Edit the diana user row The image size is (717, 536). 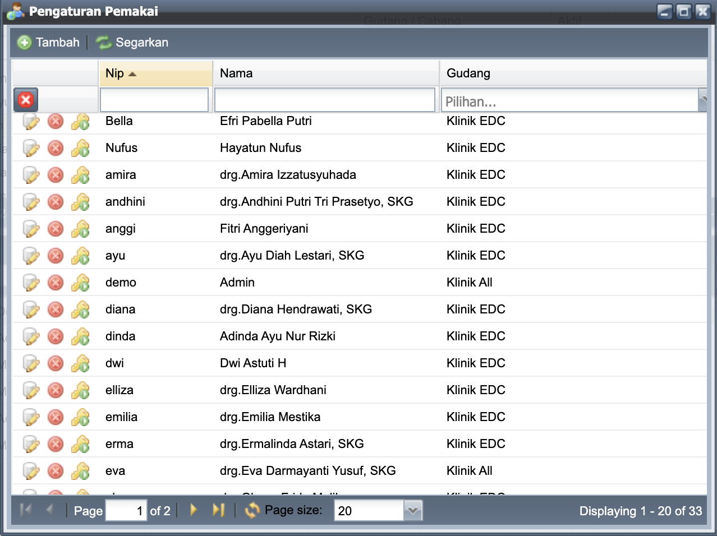(x=31, y=309)
